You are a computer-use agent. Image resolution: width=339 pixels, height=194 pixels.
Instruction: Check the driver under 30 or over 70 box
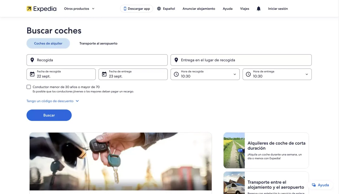[x=28, y=87]
